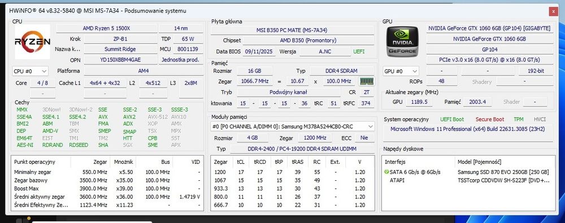Click the 'AVX2' feature label
The width and height of the screenshot is (565, 223).
pos(129,117)
